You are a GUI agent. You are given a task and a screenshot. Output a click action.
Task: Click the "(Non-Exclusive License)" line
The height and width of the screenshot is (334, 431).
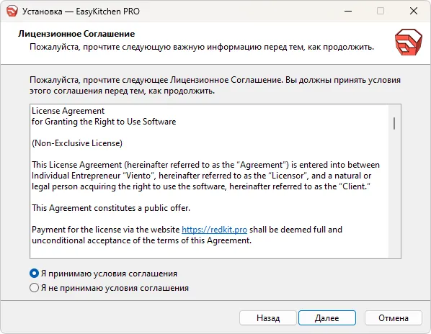[x=77, y=143]
